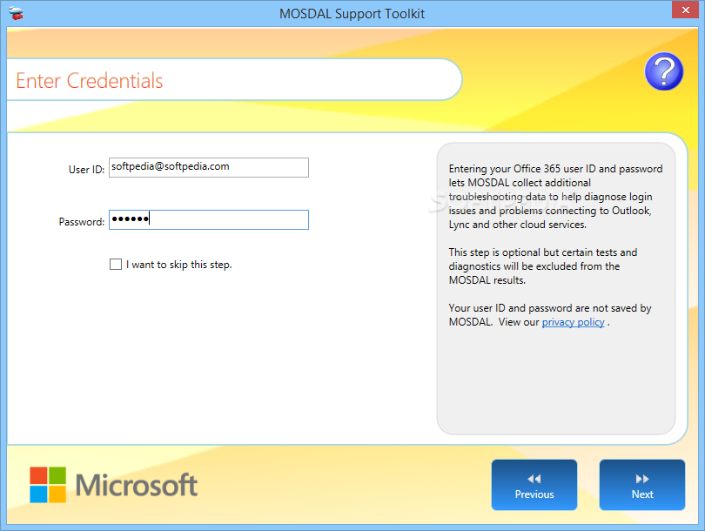Click the MOSDAL app icon in title bar
Viewport: 705px width, 531px height.
(x=16, y=13)
